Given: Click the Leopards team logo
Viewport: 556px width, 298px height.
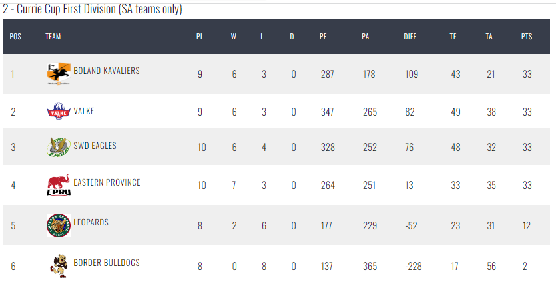Looking at the screenshot, I should coord(59,225).
